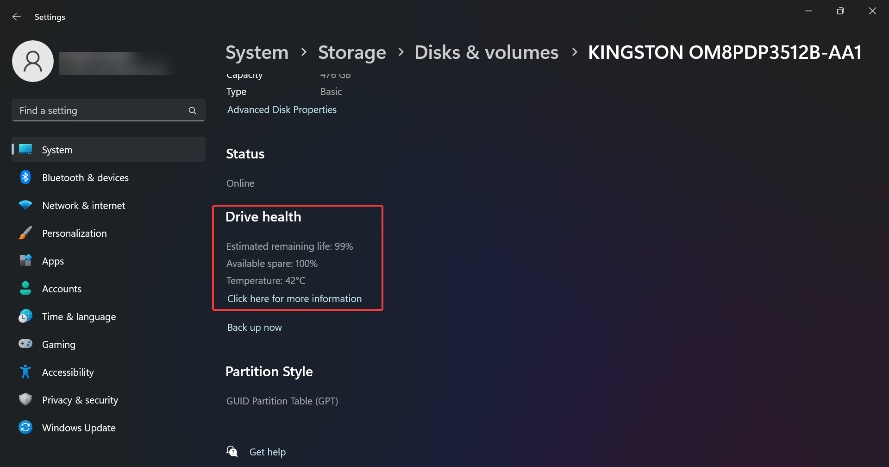Click the Get help question mark icon
Screen dimensions: 889x467
click(232, 450)
